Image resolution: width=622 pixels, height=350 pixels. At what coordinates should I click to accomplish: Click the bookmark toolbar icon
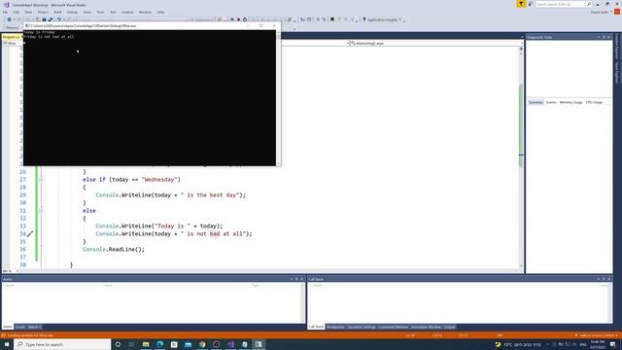click(x=332, y=19)
